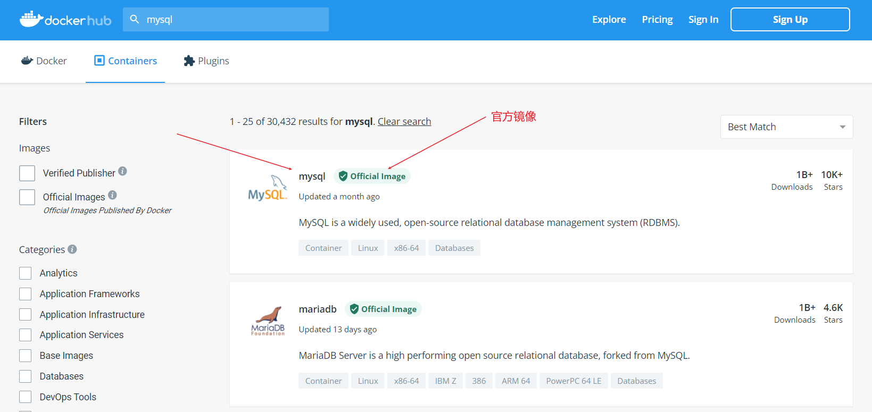
Task: Check the DevOps Tools category
Action: click(26, 397)
